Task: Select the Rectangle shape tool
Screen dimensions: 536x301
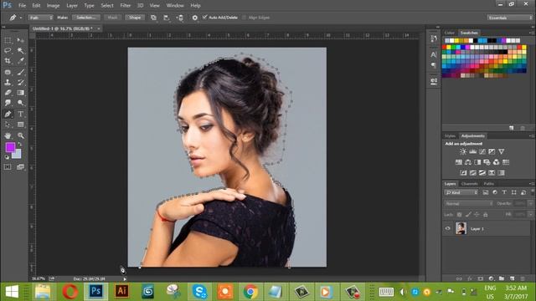Action: pyautogui.click(x=20, y=125)
